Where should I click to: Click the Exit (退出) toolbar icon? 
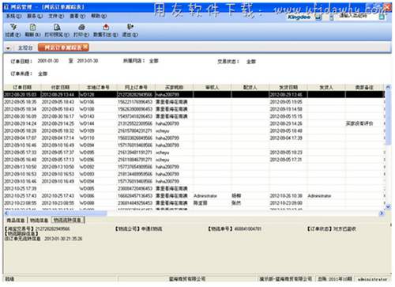click(130, 27)
